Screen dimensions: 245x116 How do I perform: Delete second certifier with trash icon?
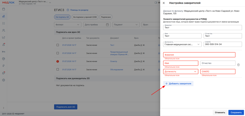tap(238, 65)
